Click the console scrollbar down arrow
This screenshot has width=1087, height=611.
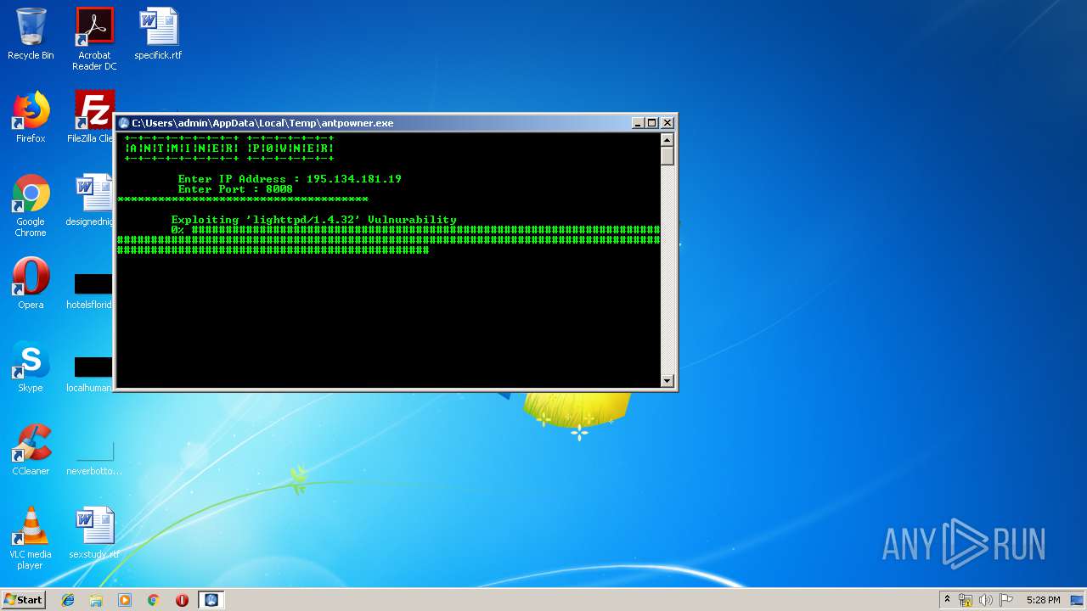click(667, 381)
